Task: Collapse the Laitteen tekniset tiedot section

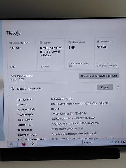Action: tap(118, 87)
